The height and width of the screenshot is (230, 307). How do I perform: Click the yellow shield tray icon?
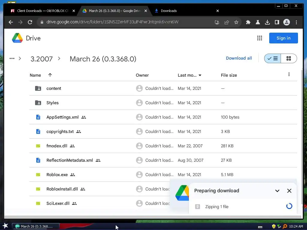pos(274,226)
